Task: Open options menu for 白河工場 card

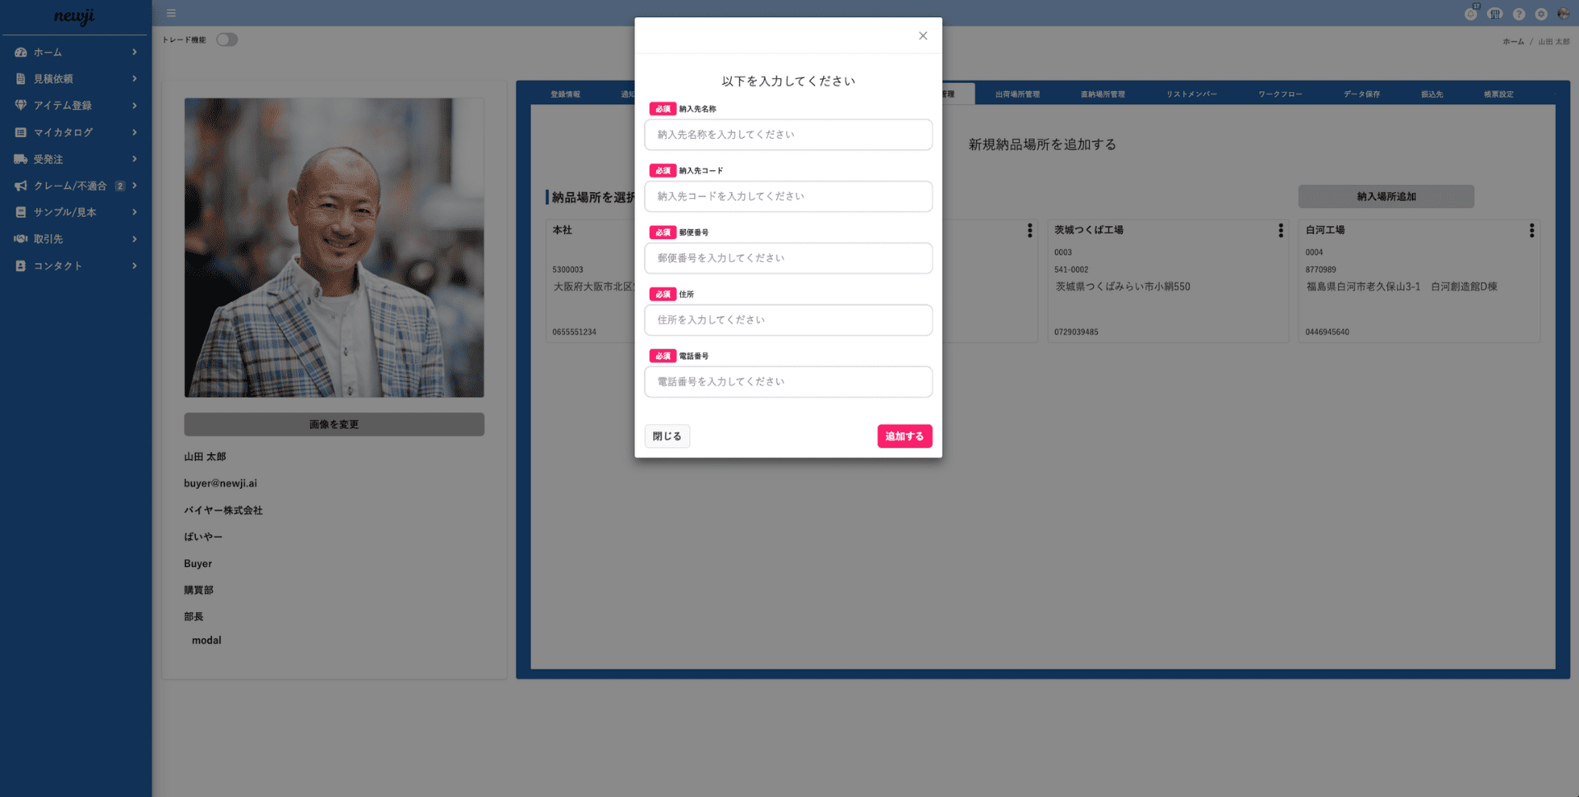Action: point(1531,231)
